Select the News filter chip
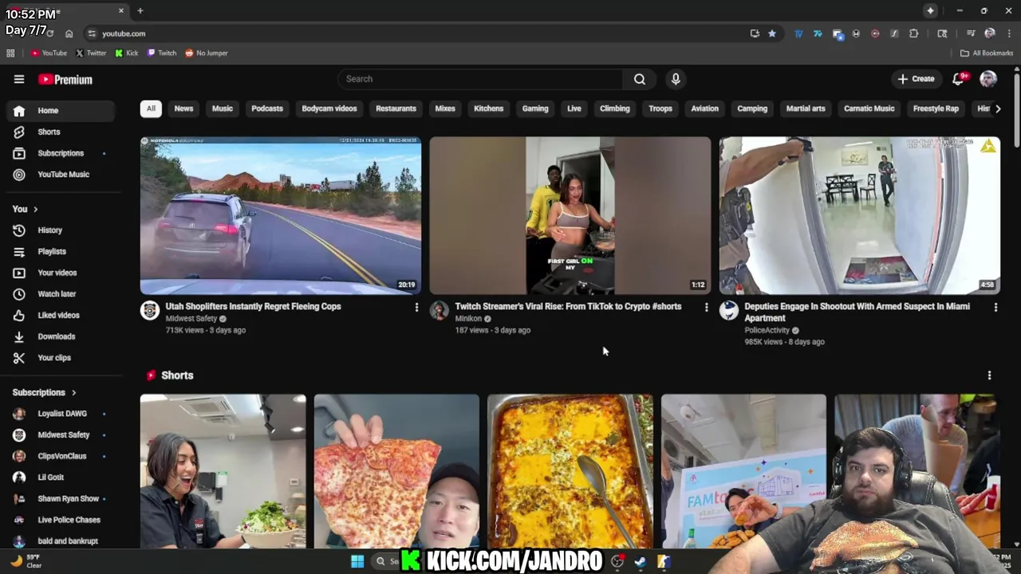The height and width of the screenshot is (574, 1021). tap(183, 108)
